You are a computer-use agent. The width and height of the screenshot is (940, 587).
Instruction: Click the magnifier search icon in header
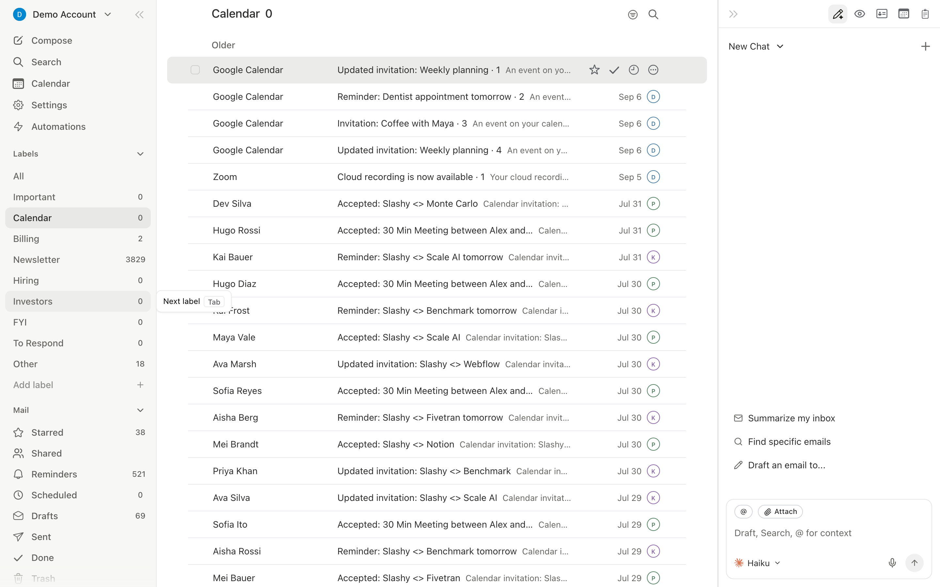[653, 15]
